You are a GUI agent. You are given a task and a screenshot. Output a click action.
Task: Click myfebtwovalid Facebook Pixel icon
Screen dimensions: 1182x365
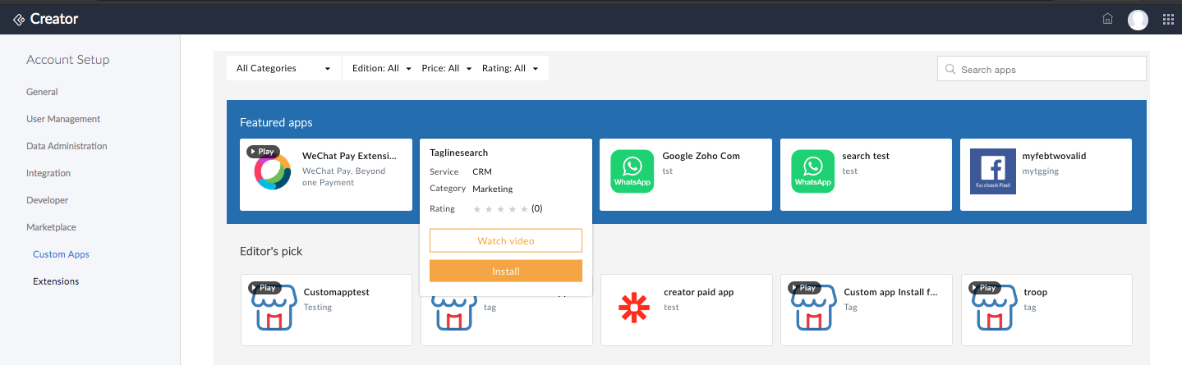point(992,171)
